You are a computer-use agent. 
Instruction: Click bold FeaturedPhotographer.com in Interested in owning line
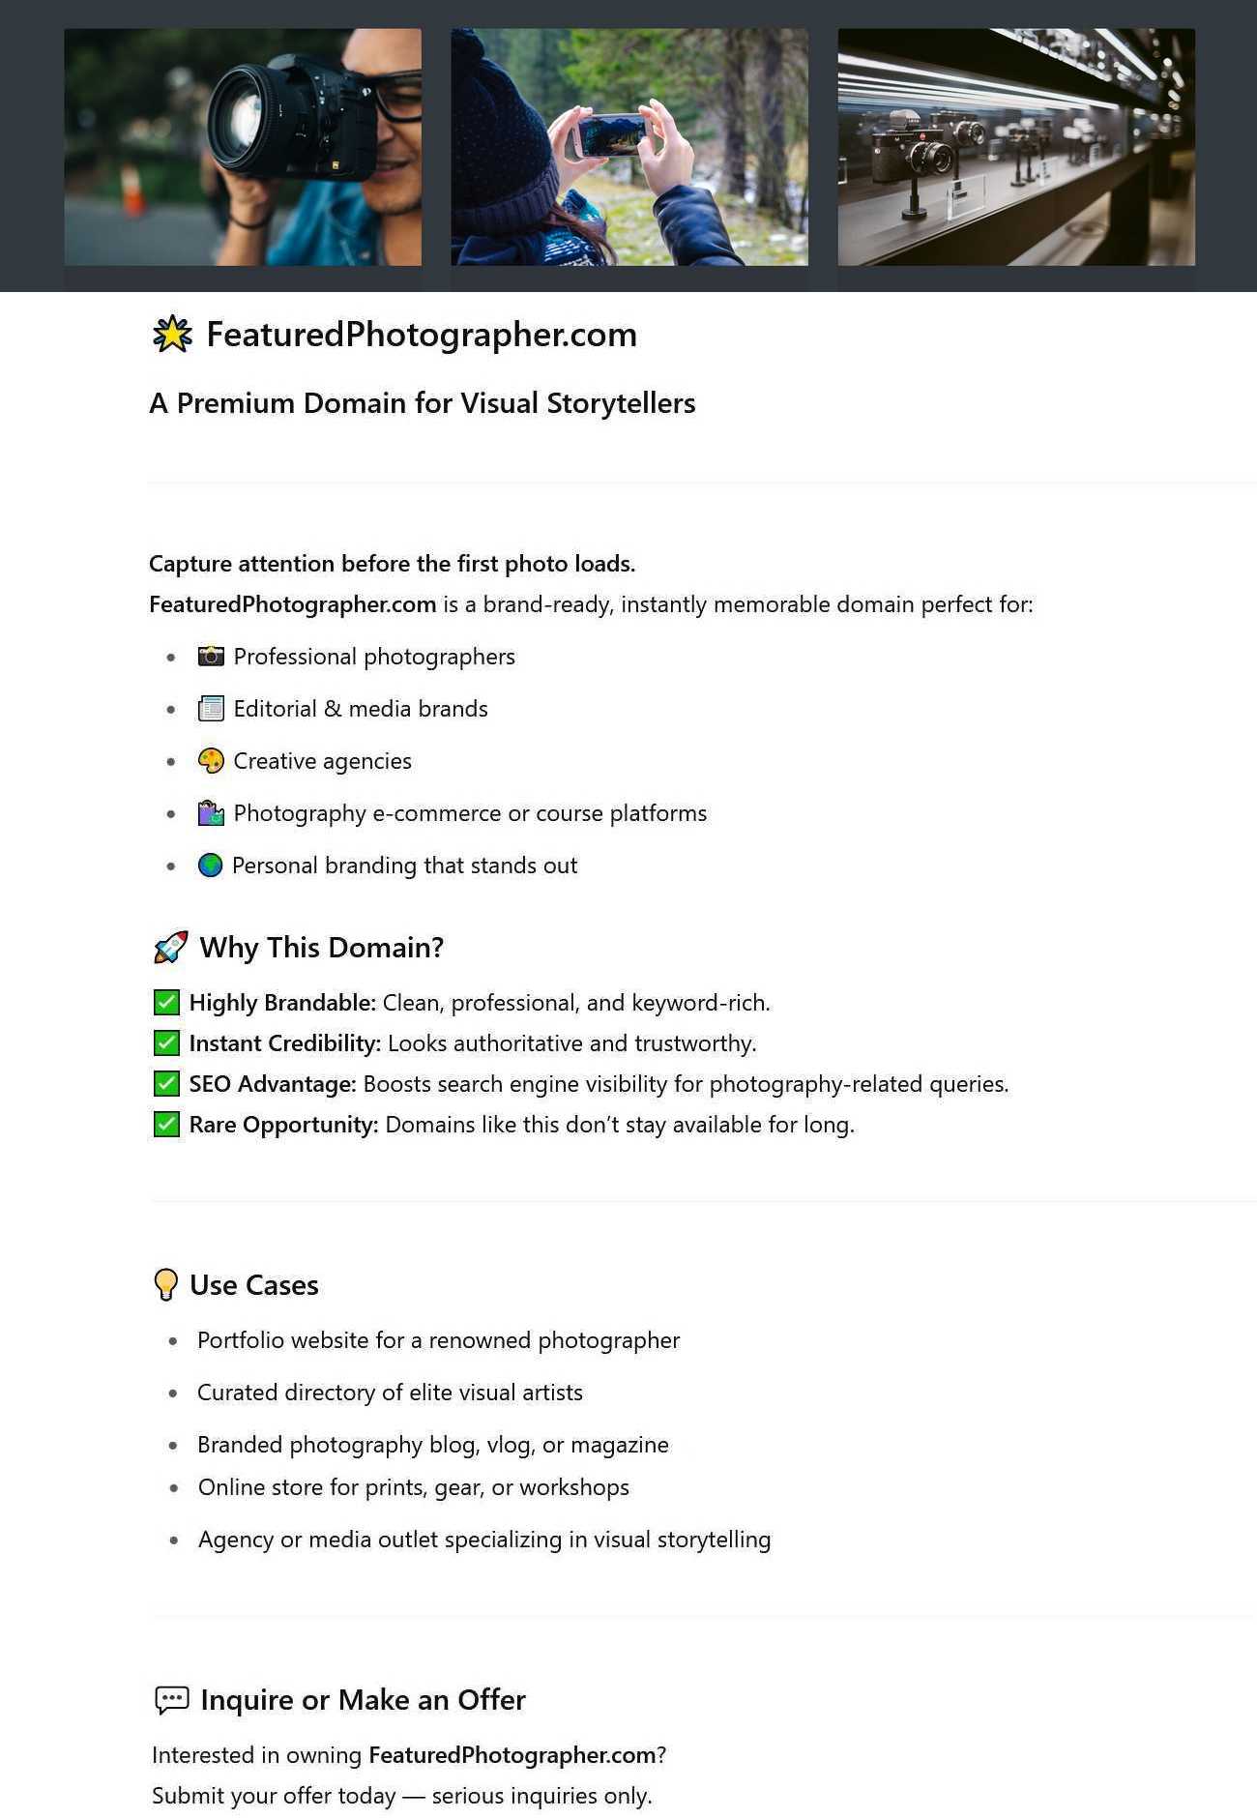(512, 1755)
